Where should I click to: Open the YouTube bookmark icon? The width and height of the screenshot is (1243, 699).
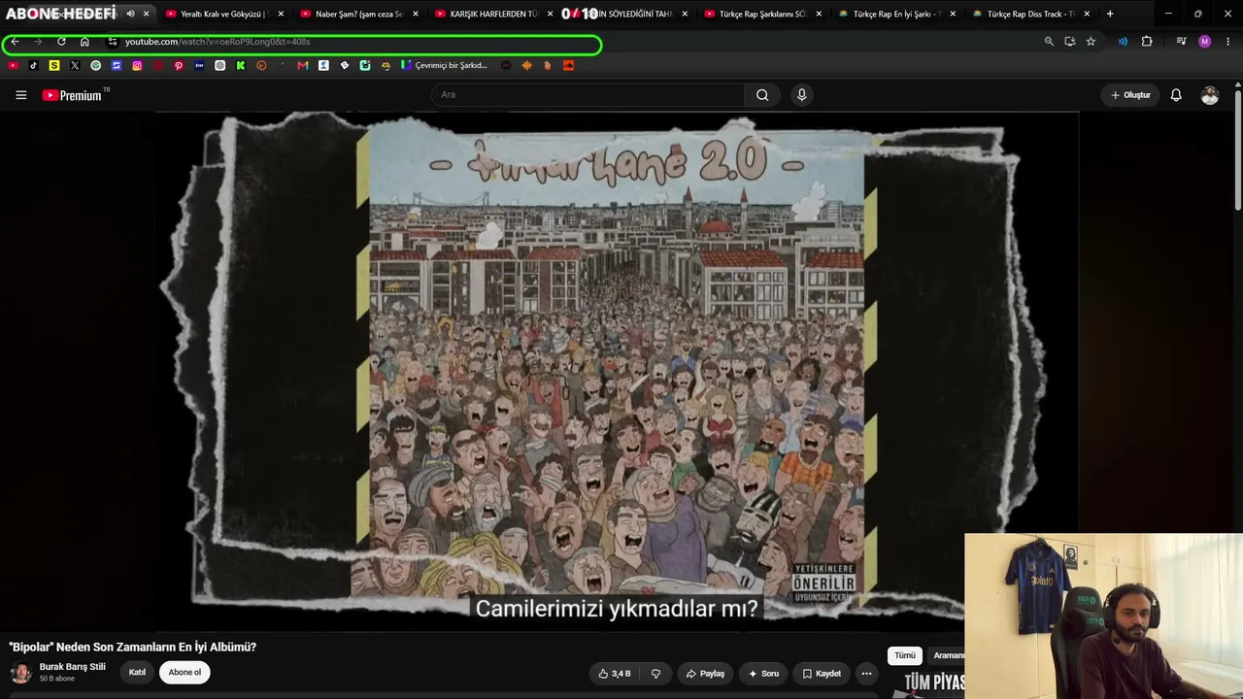(x=13, y=65)
